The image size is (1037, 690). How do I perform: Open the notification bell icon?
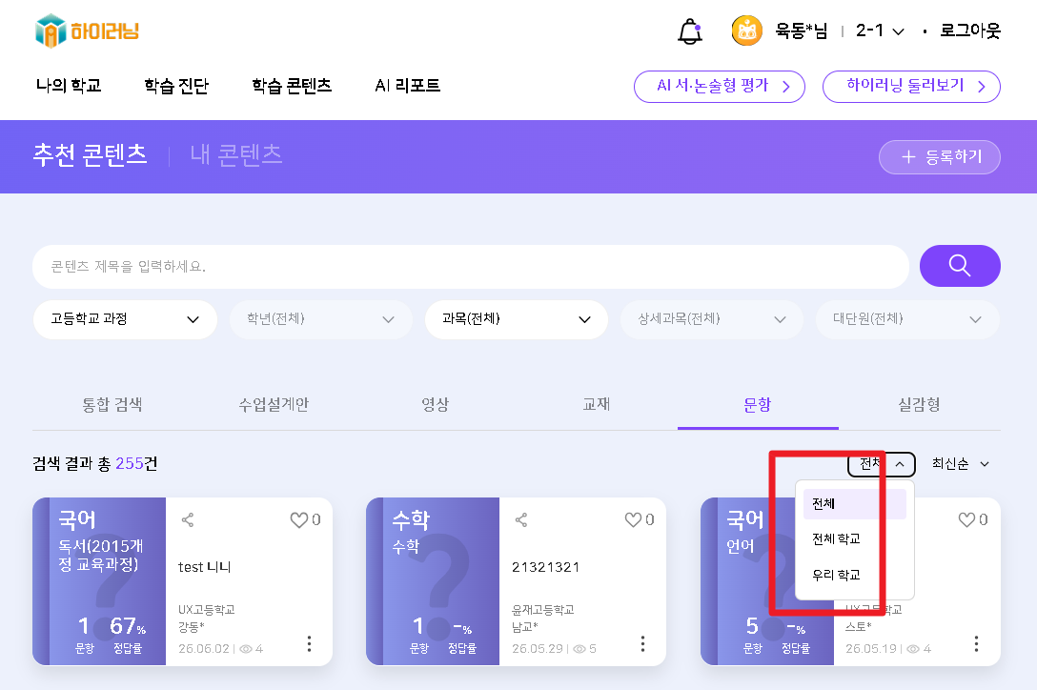690,31
